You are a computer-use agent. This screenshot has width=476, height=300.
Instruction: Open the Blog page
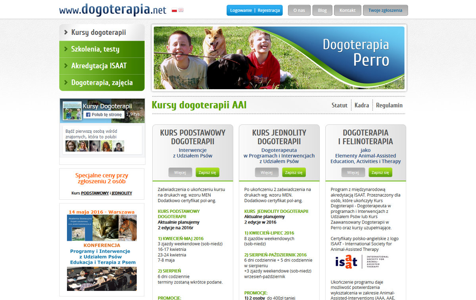coord(322,10)
